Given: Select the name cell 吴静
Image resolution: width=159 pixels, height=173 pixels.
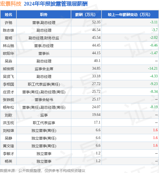Looking at the screenshot, I should [x=8, y=138].
